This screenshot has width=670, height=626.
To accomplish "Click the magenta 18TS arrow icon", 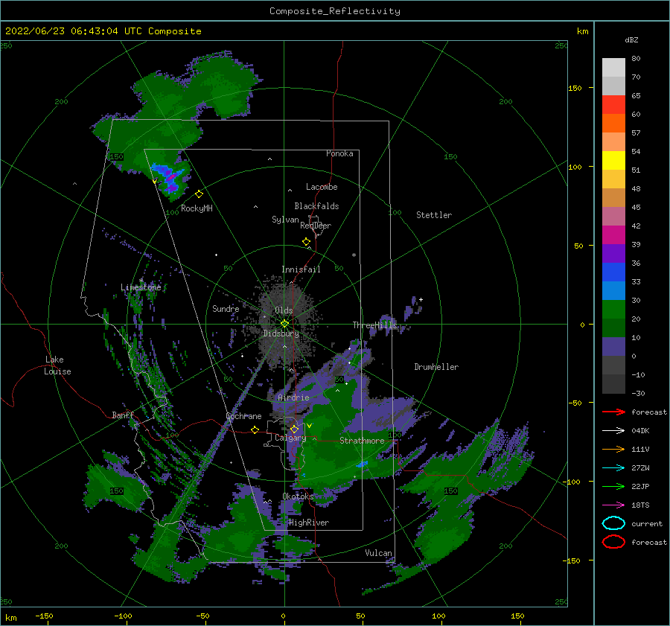I will click(613, 505).
